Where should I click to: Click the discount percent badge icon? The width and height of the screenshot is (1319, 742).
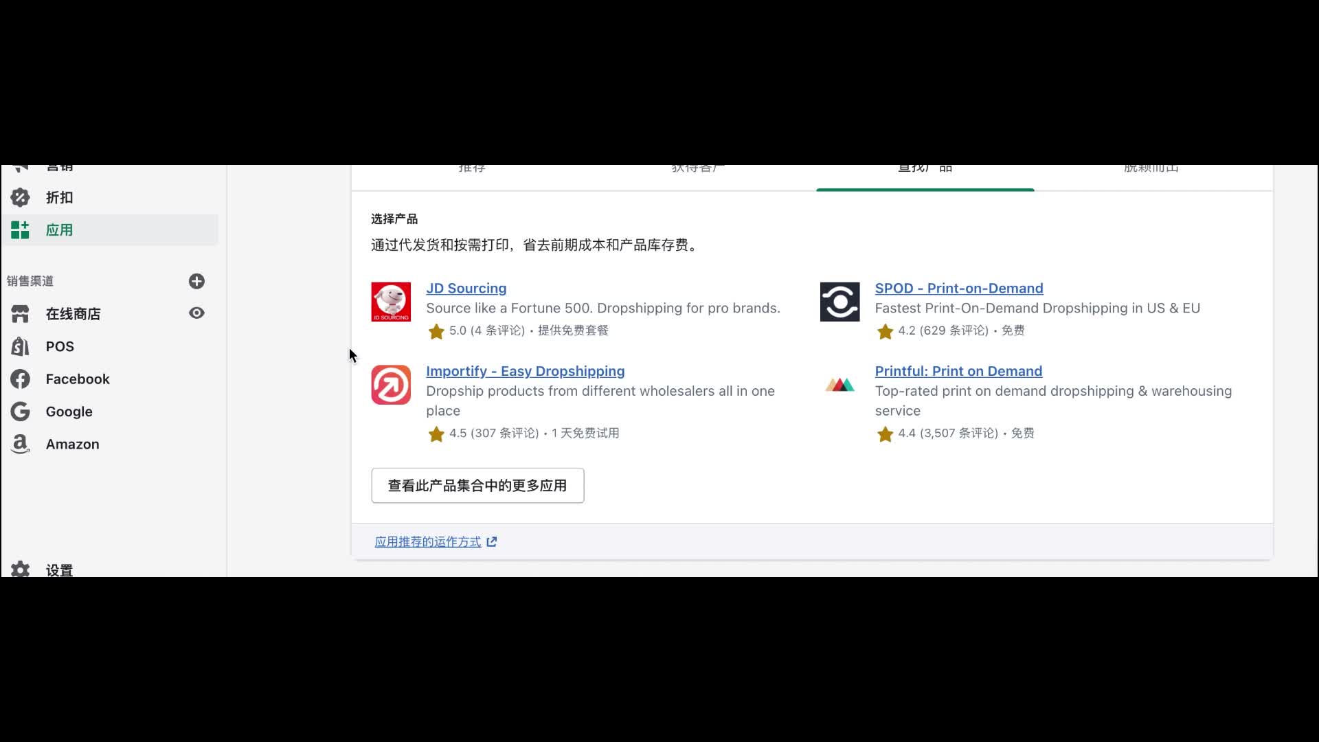coord(20,198)
